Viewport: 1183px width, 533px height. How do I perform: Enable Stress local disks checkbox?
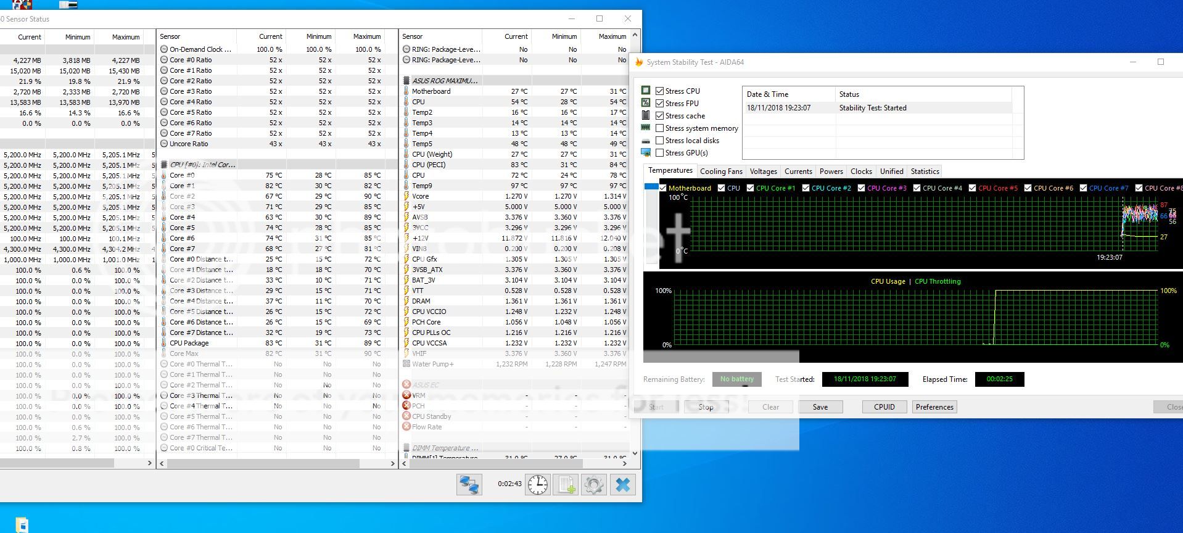660,140
